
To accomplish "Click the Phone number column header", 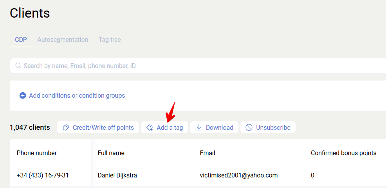I will tap(37, 153).
